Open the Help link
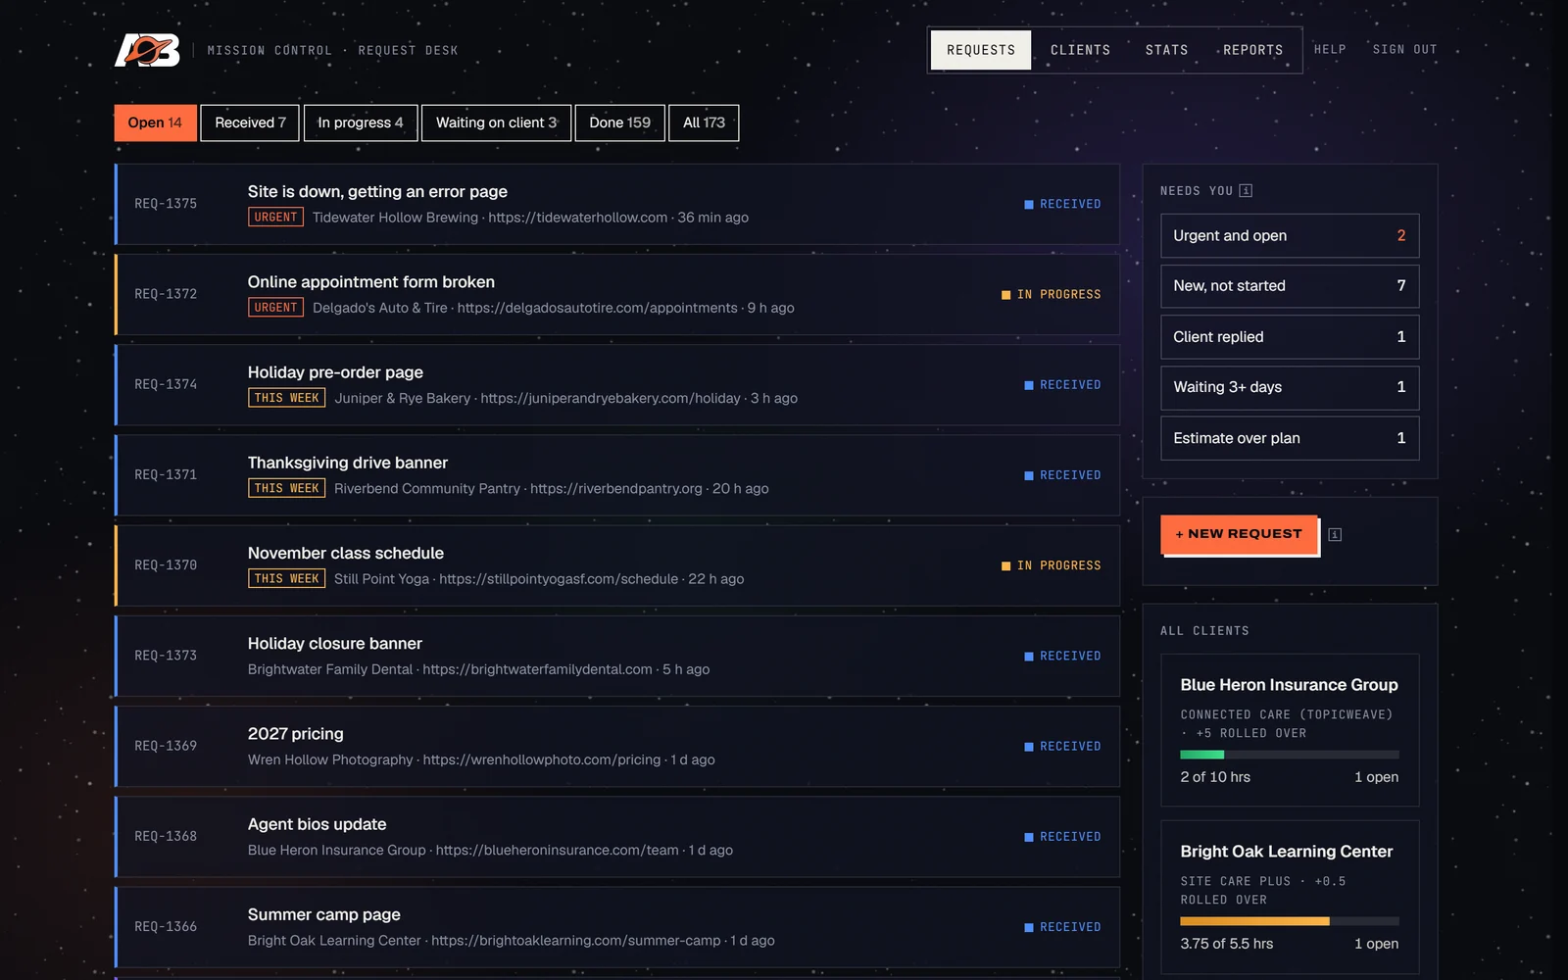 [1330, 49]
